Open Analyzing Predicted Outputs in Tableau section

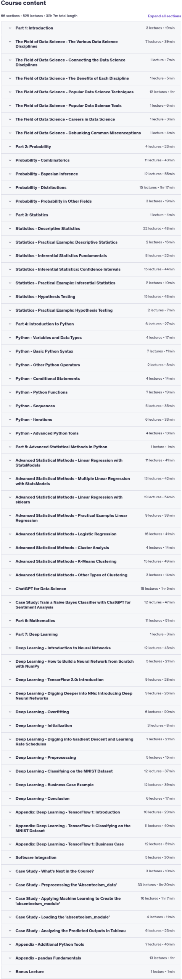[x=91, y=931]
